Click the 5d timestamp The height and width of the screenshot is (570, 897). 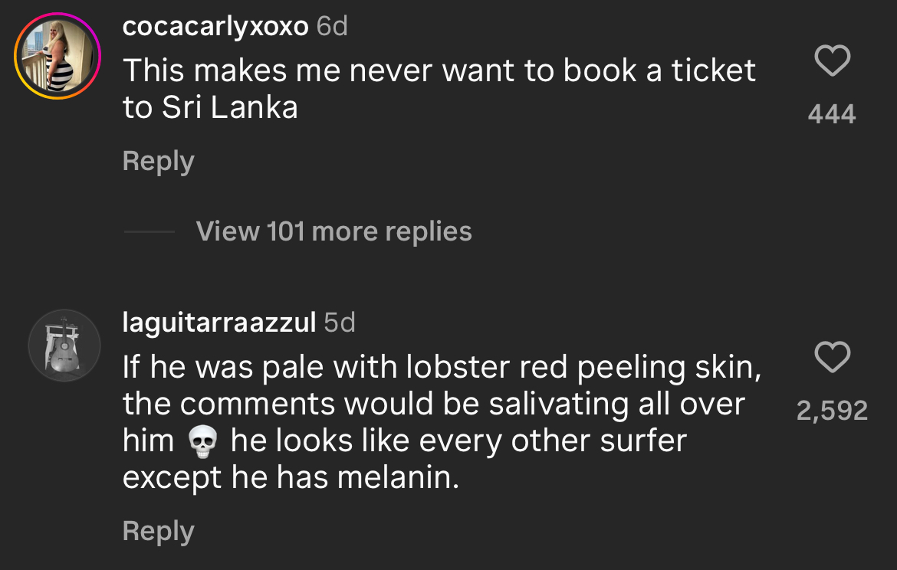pyautogui.click(x=340, y=323)
